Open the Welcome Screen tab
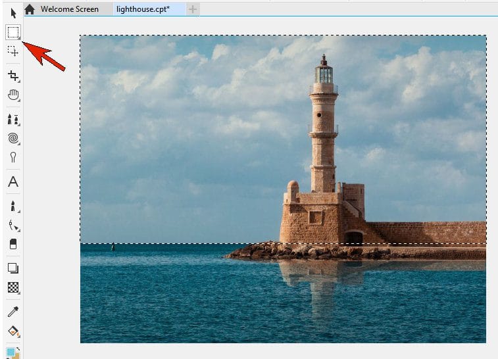Viewport: 498px width, 359px height. coord(70,9)
